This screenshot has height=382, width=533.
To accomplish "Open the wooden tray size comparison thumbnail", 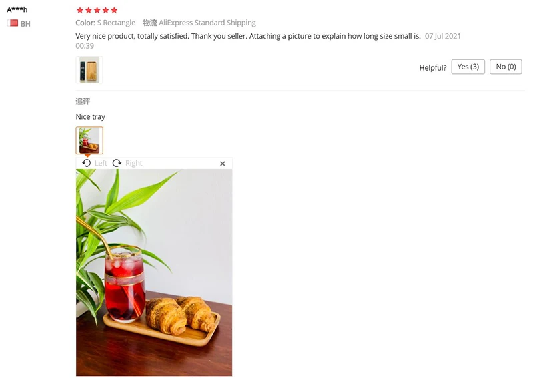I will coord(89,70).
